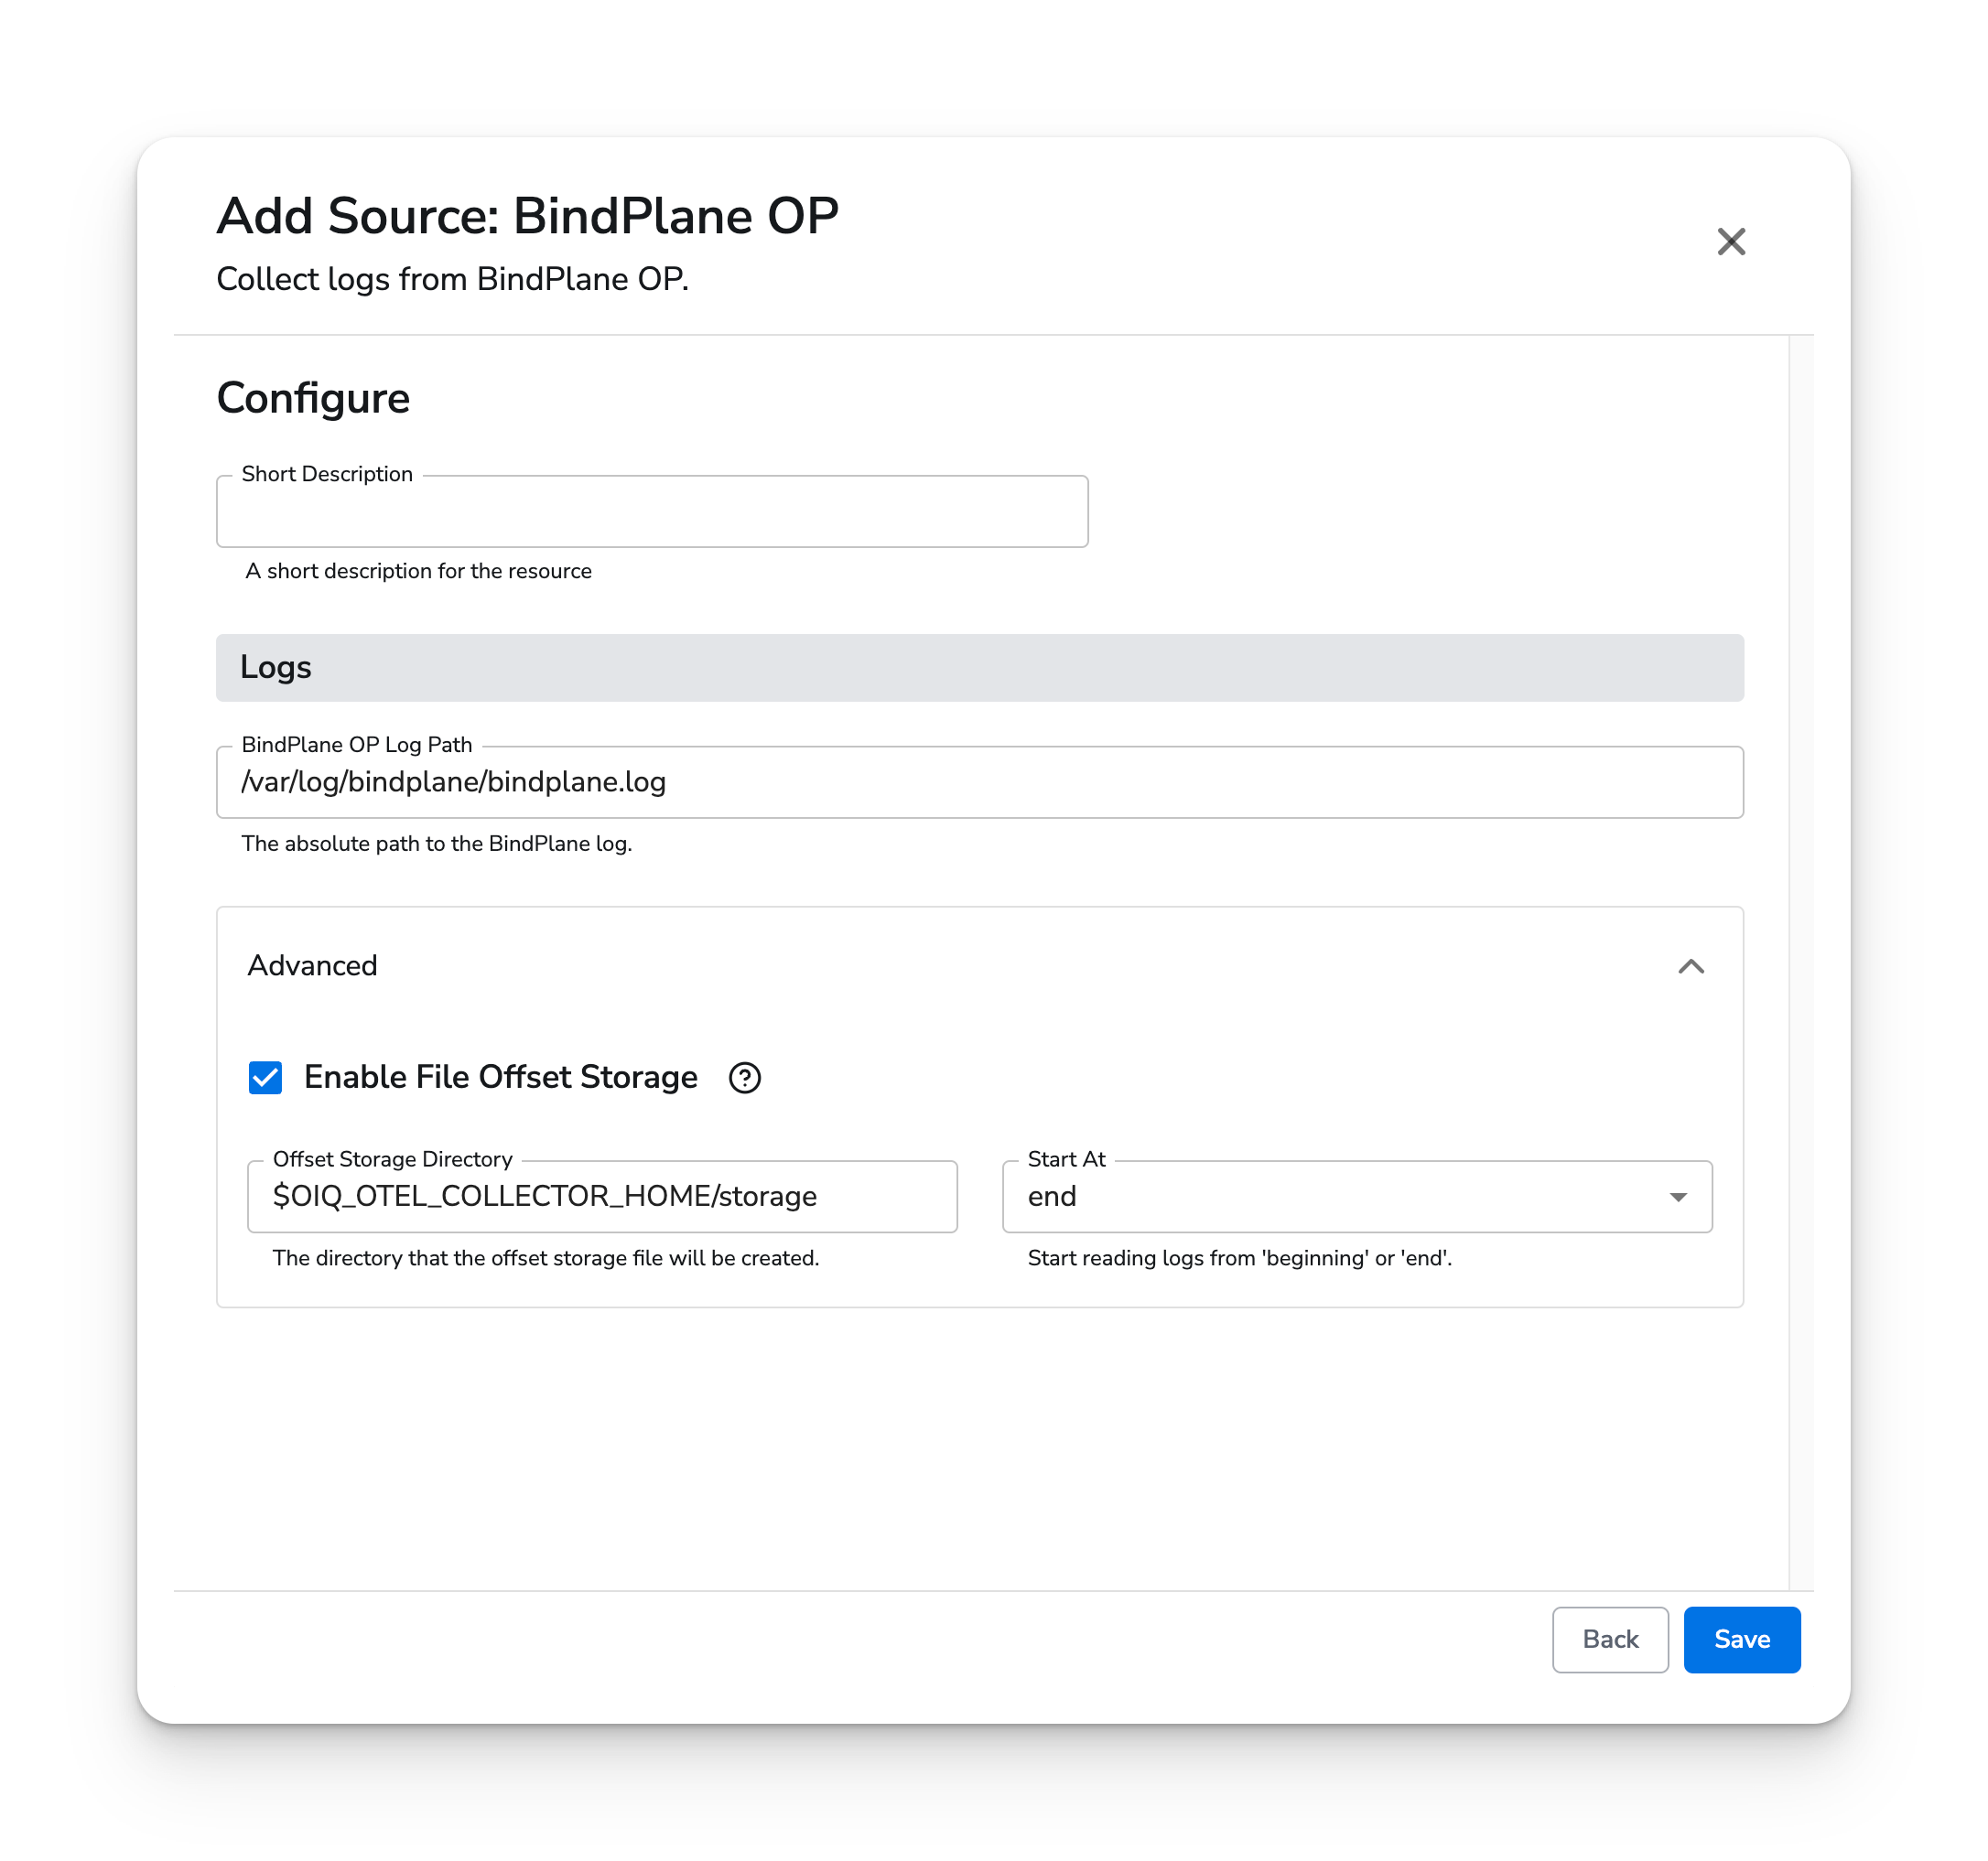Click the dropdown arrow in the Start At field

pyautogui.click(x=1679, y=1197)
